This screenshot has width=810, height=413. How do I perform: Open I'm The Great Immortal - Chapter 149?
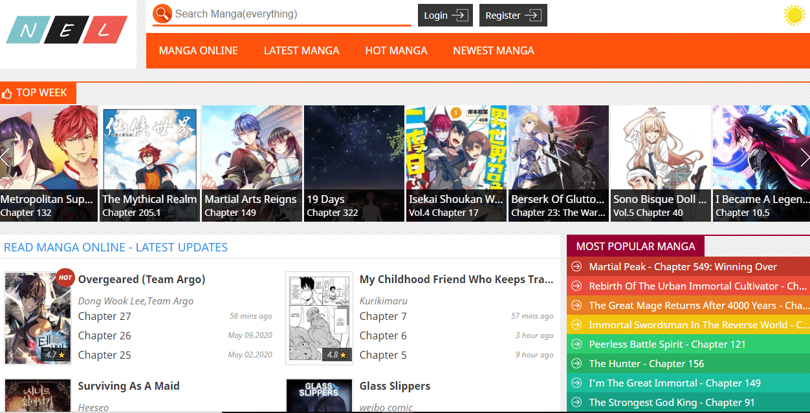675,383
